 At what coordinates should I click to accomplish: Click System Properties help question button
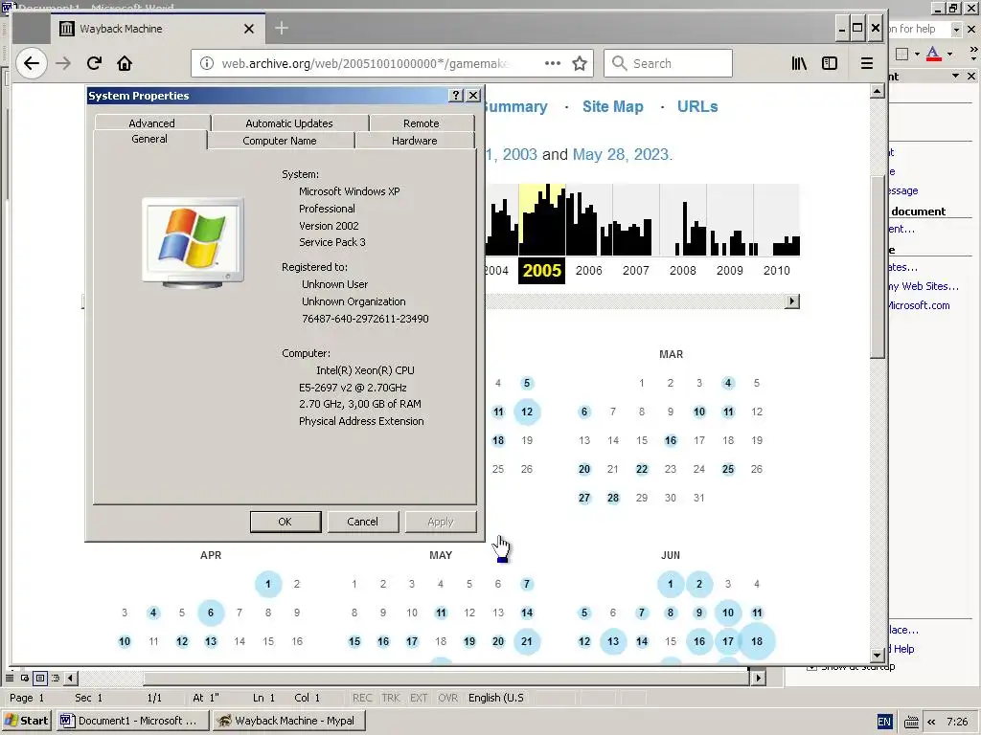456,95
